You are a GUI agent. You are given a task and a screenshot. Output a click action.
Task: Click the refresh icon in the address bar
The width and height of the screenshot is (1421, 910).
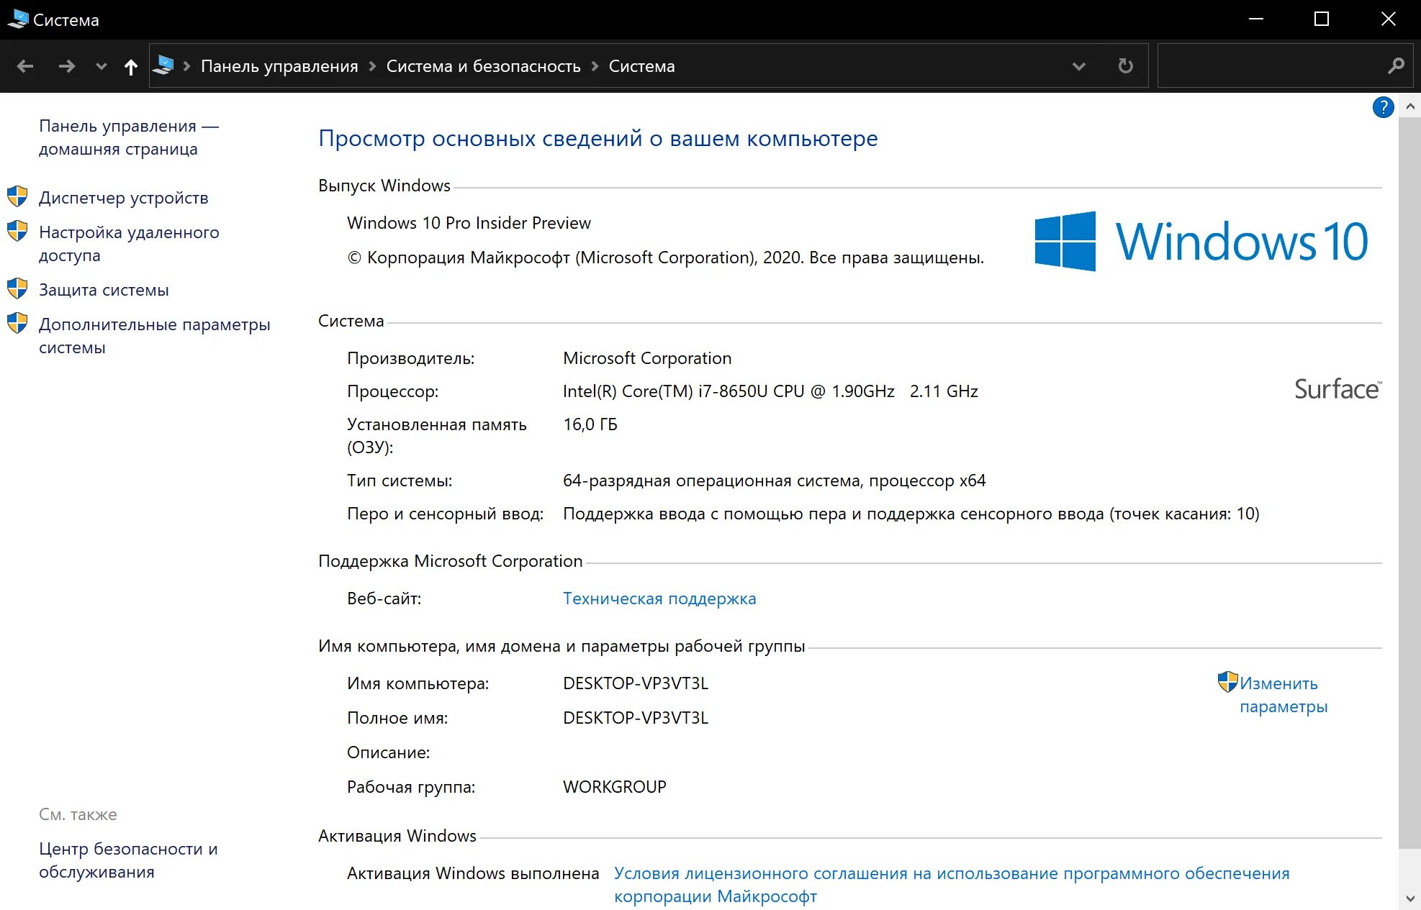coord(1125,66)
